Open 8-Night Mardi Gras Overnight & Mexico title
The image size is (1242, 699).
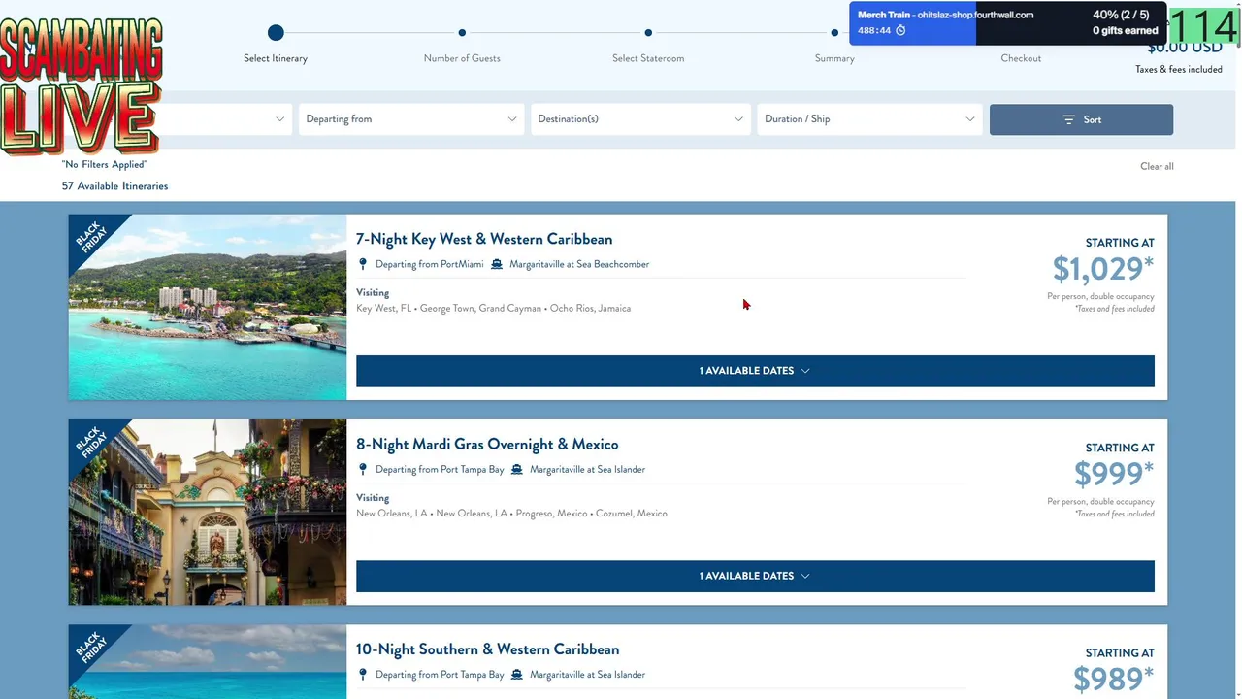[x=487, y=444]
